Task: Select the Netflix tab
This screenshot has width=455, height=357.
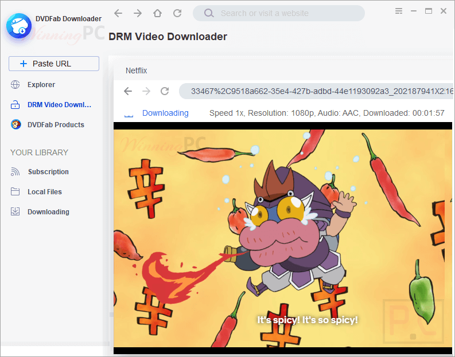Action: [136, 70]
